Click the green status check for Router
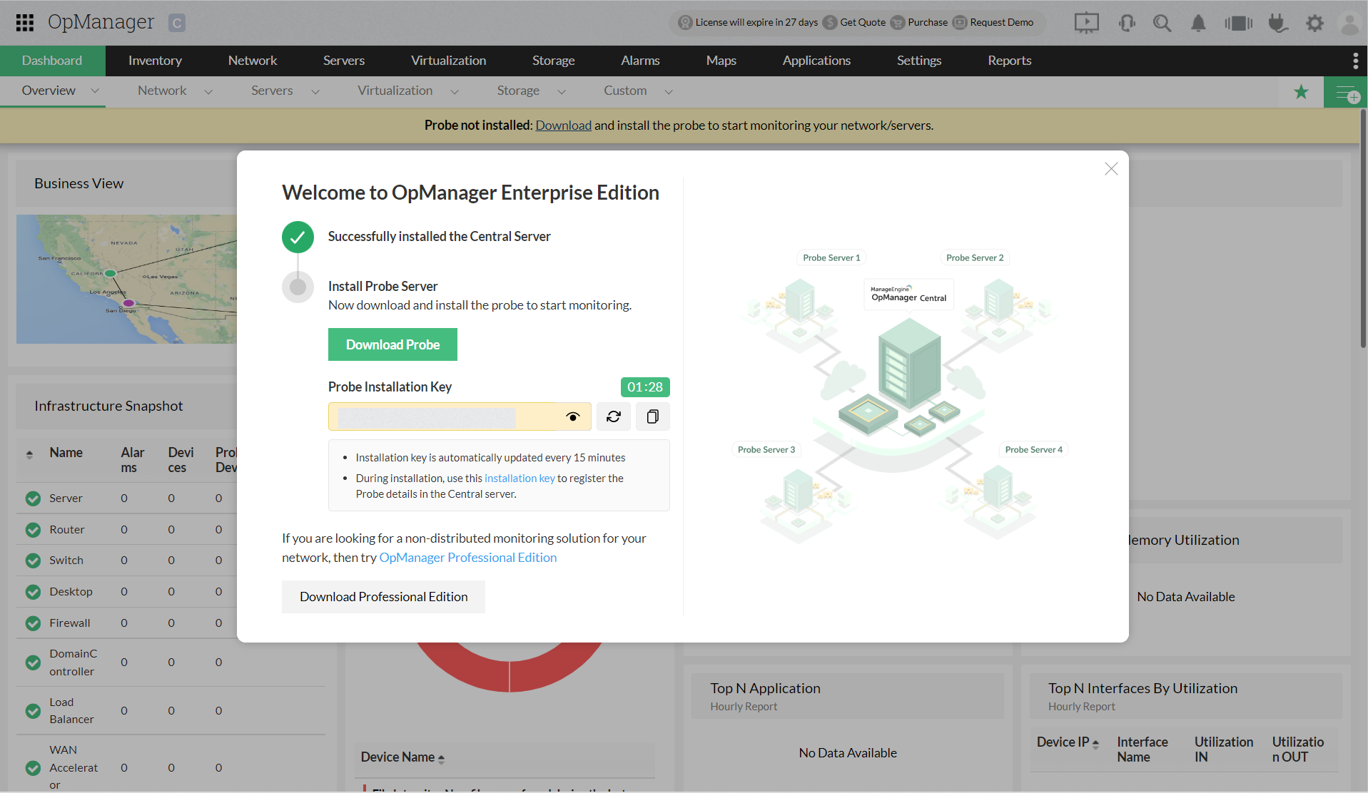The image size is (1368, 793). 33,530
